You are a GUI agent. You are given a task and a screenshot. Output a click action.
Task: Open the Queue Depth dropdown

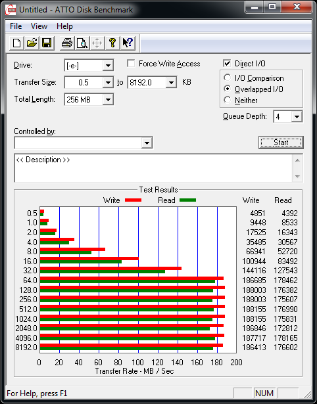(297, 117)
